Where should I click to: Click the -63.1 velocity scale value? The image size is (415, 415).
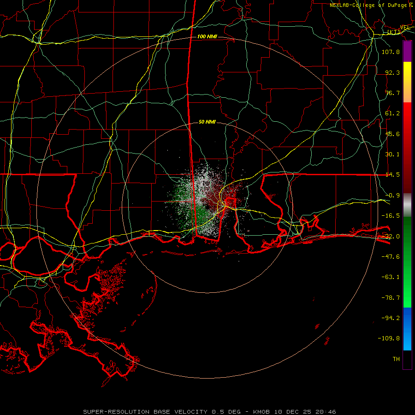point(391,277)
